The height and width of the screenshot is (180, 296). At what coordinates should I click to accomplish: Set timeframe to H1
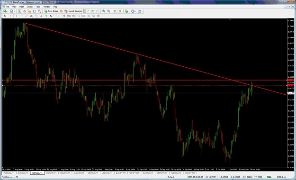[79, 16]
